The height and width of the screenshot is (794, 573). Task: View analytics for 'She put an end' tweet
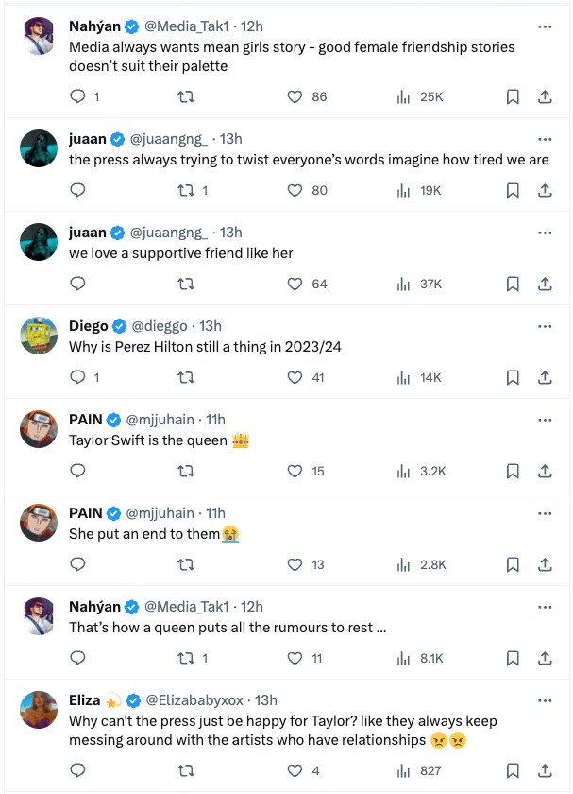[x=405, y=564]
